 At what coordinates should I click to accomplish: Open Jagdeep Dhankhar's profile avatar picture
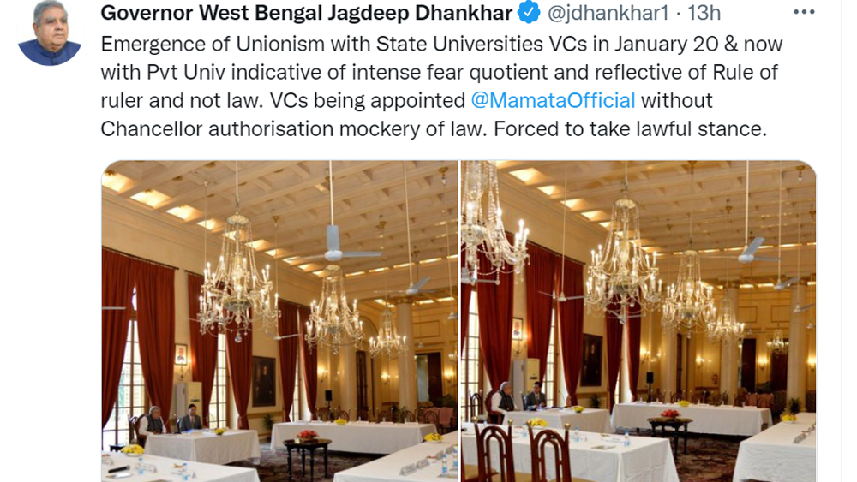[50, 33]
